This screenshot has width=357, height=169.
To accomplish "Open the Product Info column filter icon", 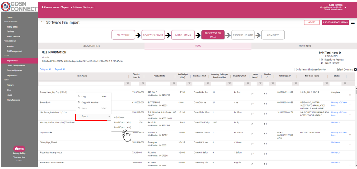I will (174, 83).
